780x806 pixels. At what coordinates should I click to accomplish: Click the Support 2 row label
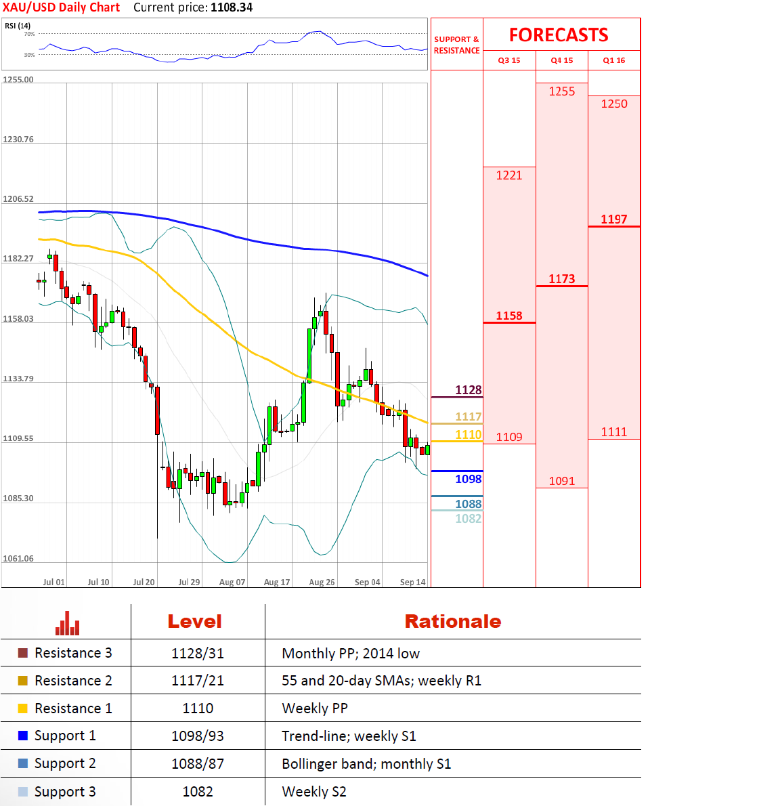pos(65,764)
